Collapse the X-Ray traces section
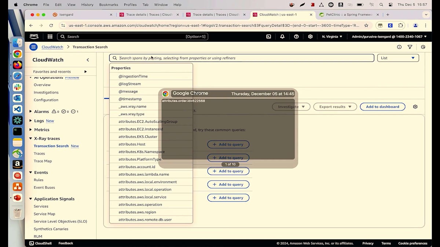This screenshot has height=247, width=440. 30,139
